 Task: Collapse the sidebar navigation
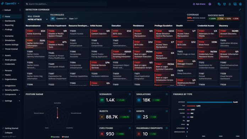(x=11, y=133)
